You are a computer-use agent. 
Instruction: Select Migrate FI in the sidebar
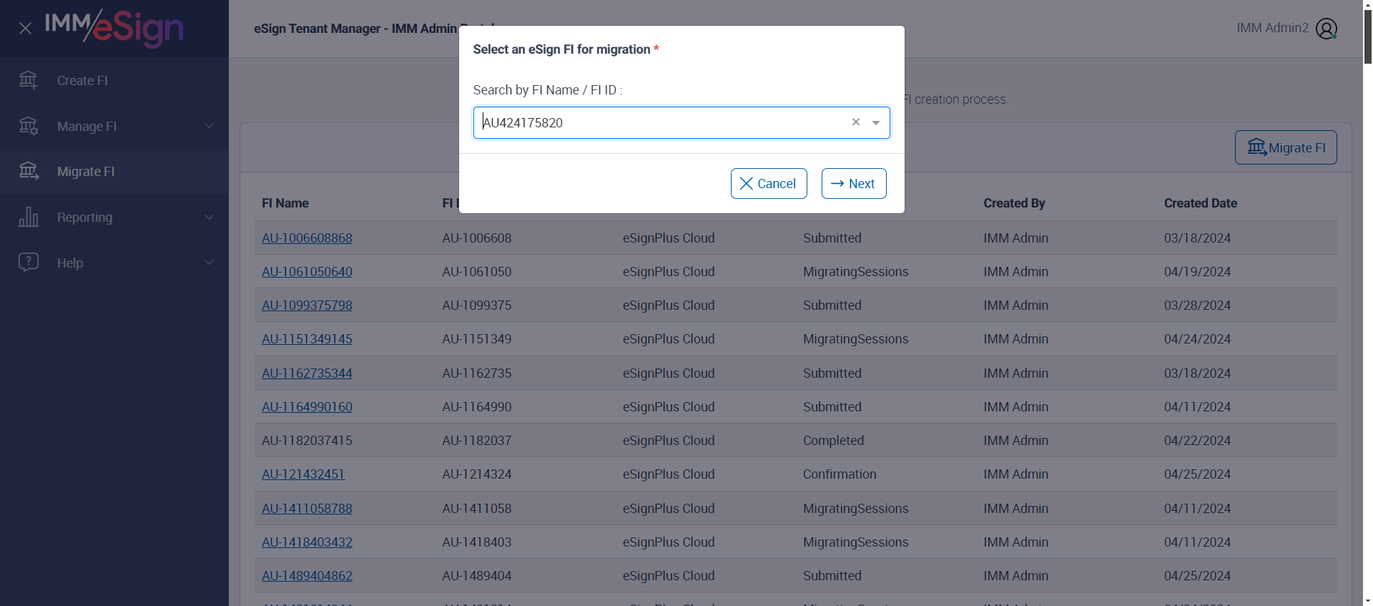[x=86, y=172]
